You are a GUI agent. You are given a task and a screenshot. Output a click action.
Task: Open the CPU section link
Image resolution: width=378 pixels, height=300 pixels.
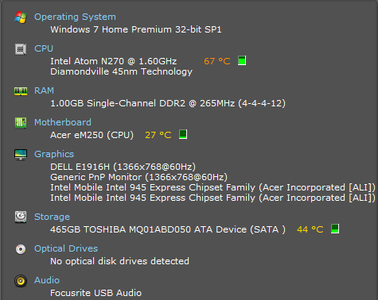[x=44, y=48]
